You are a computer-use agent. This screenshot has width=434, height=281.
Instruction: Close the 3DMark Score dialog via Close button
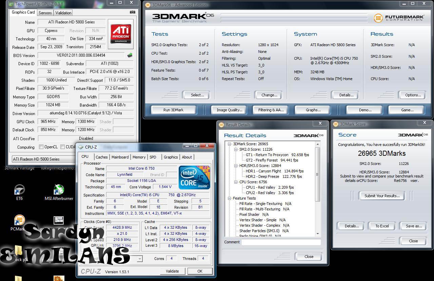[x=413, y=241]
